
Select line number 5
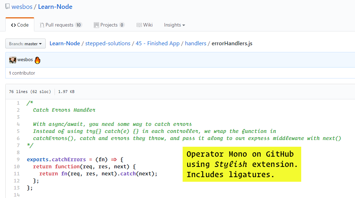point(18,131)
